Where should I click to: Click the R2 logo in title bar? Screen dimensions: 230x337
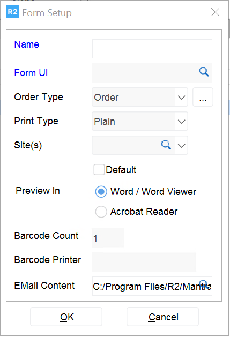[13, 12]
